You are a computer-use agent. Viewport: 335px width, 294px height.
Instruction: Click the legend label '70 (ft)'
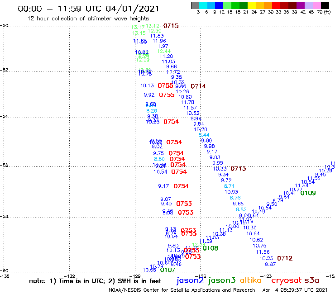point(324,12)
